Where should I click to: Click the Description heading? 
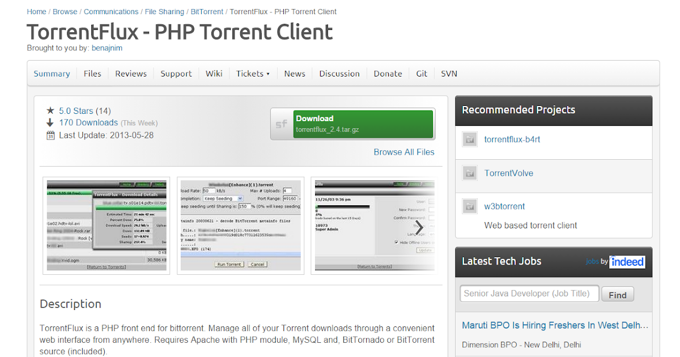tap(70, 304)
